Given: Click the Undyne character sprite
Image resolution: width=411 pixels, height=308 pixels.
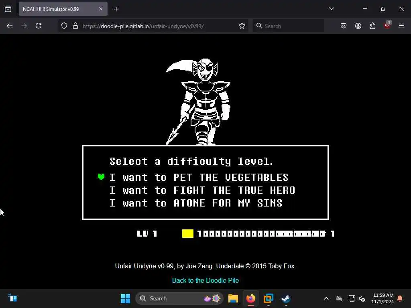Looking at the screenshot, I should click(198, 101).
